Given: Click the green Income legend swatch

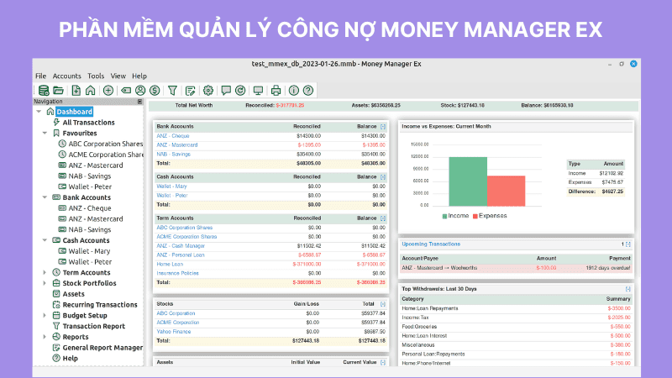Looking at the screenshot, I should [445, 217].
